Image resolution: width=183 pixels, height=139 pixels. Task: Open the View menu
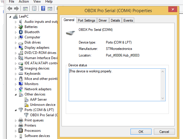coord(37,1)
